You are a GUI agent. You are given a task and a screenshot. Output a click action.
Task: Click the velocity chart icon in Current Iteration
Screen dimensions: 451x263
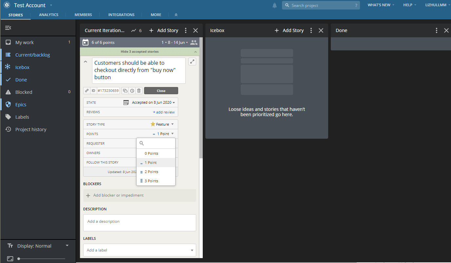click(134, 30)
